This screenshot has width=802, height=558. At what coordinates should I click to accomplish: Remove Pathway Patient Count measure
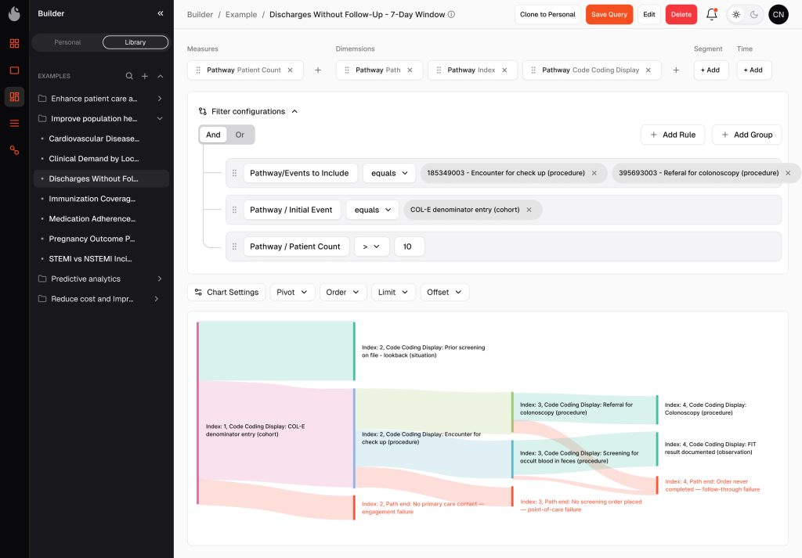tap(290, 70)
